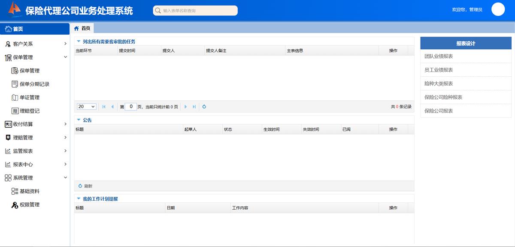This screenshot has height=247, width=515.
Task: Click the 保单管理 group 保 icon
Action: tap(8, 57)
